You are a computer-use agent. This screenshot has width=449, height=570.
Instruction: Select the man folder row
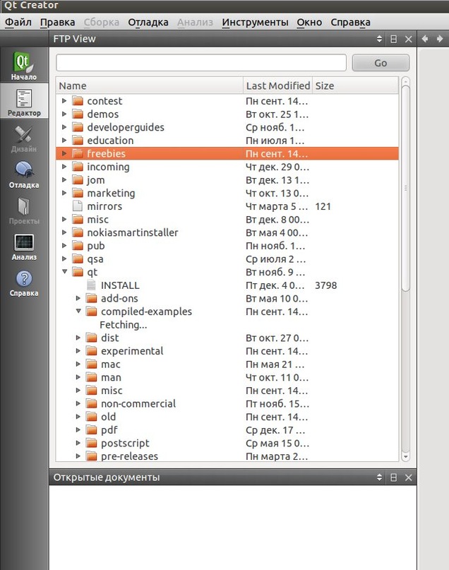[x=227, y=377]
